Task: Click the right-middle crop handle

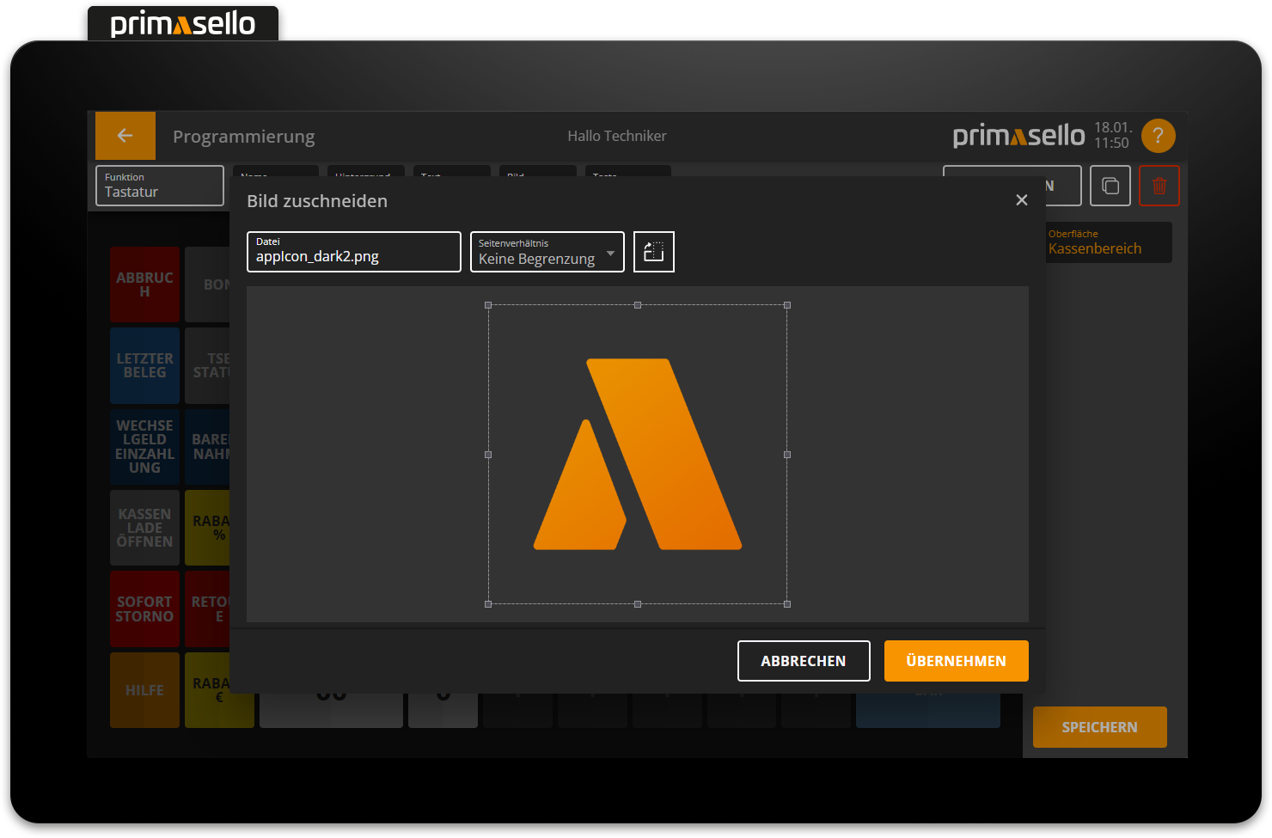Action: (x=787, y=455)
